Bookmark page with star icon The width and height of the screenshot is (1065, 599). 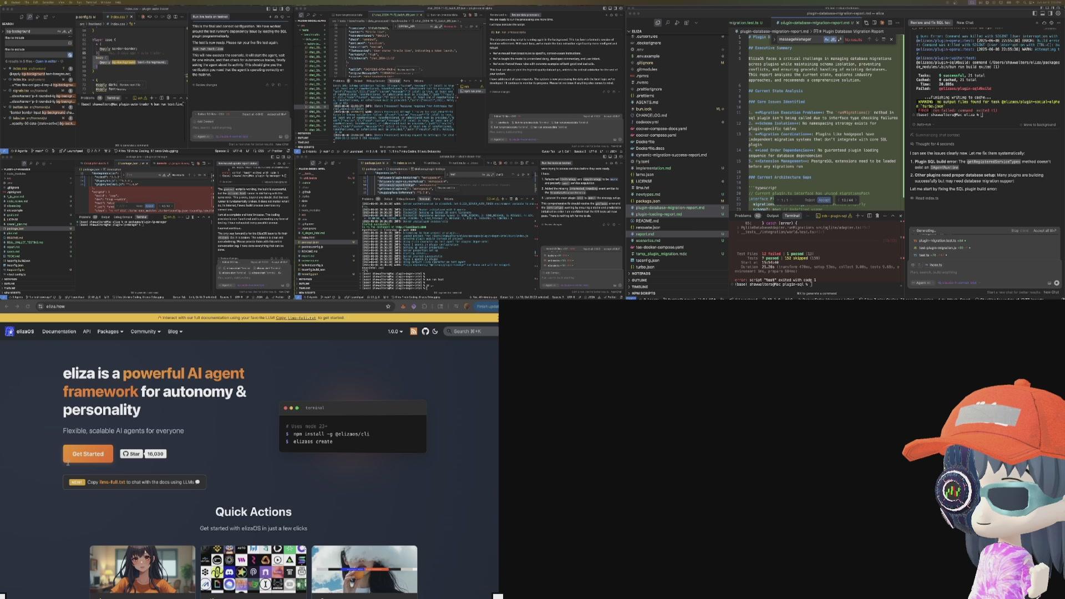click(388, 306)
